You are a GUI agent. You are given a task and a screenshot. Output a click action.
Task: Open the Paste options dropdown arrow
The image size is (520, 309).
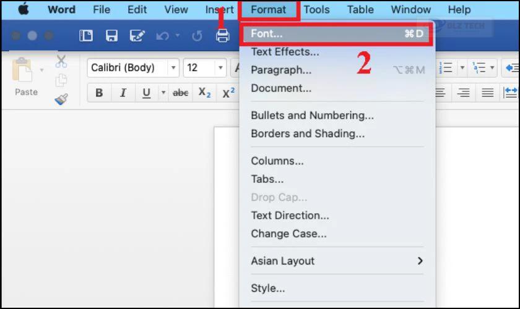coord(41,70)
